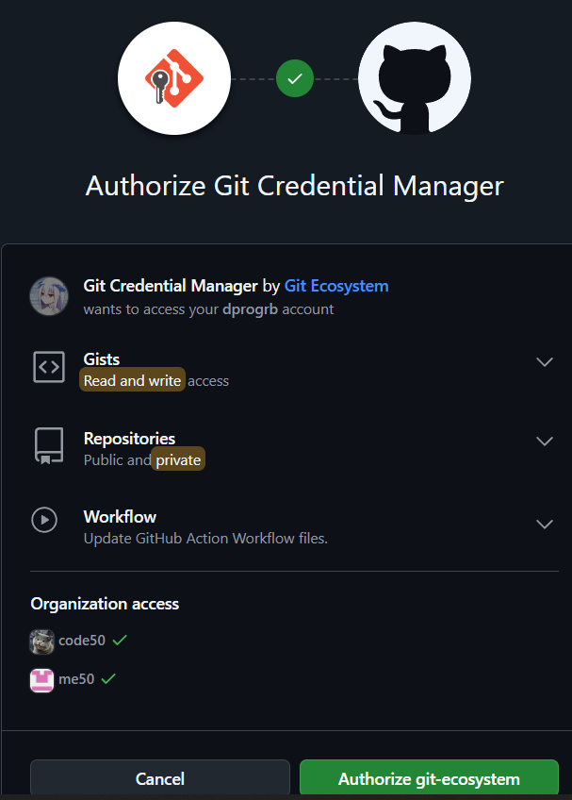The image size is (572, 800).
Task: Click the Git Ecosystem avatar image
Action: [x=49, y=296]
